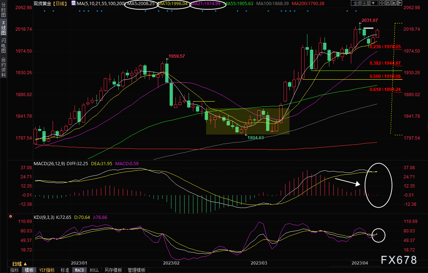Toggle the MACD indicator template
The height and width of the screenshot is (273, 428).
pos(79,270)
